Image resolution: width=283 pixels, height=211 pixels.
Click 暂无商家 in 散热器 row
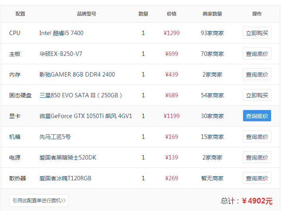click(x=212, y=178)
